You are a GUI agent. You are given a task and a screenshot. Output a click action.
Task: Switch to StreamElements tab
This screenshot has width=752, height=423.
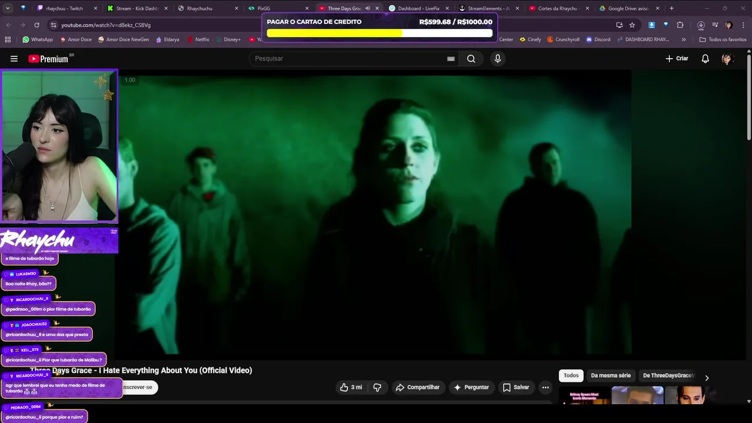tap(488, 8)
